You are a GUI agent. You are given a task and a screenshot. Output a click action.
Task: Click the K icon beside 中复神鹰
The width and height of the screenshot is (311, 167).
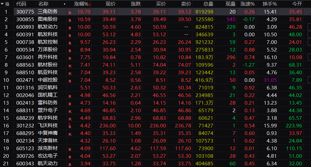70,134
